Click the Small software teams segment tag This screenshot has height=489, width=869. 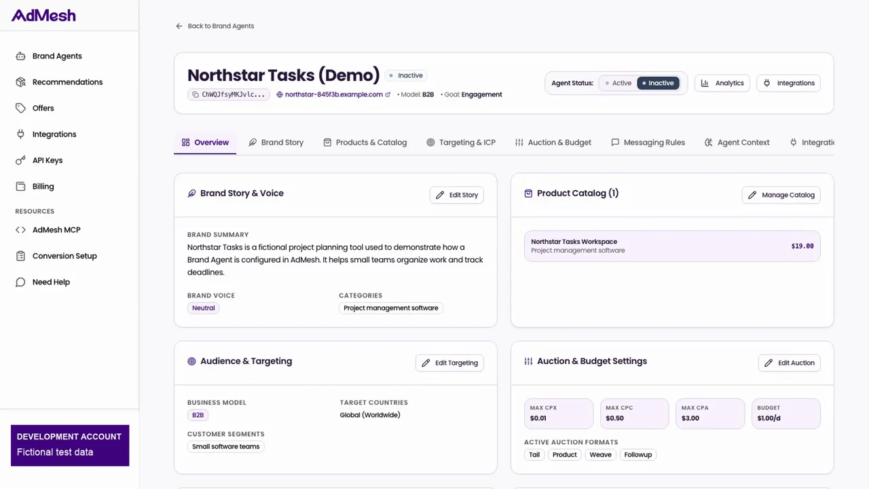(x=225, y=447)
